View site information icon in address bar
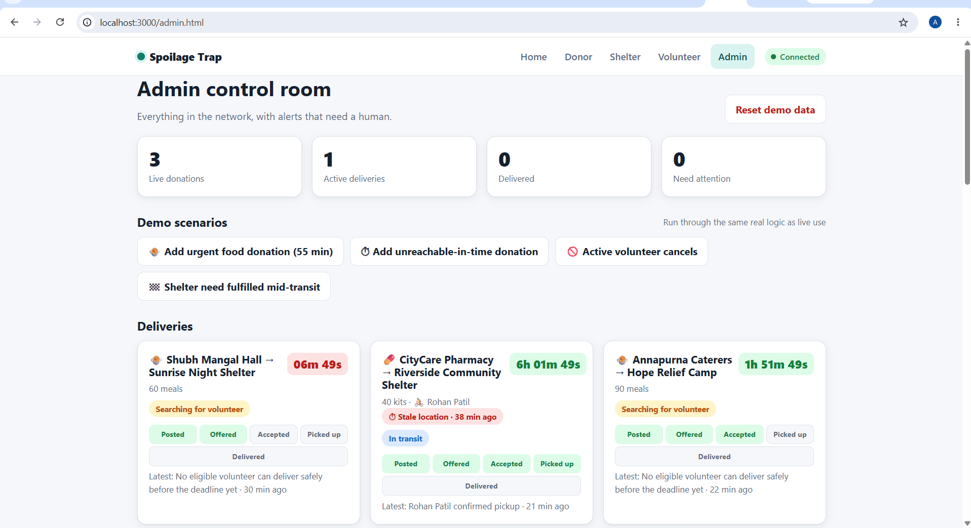 click(87, 22)
